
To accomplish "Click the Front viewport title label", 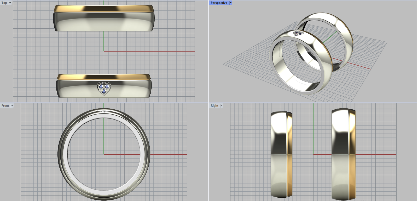I will [x=5, y=106].
